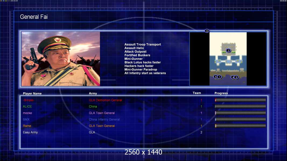Select player name mocke
The image size is (287, 161).
tap(27, 113)
